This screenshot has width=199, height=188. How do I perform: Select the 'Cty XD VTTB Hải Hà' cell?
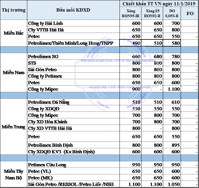tap(73, 128)
